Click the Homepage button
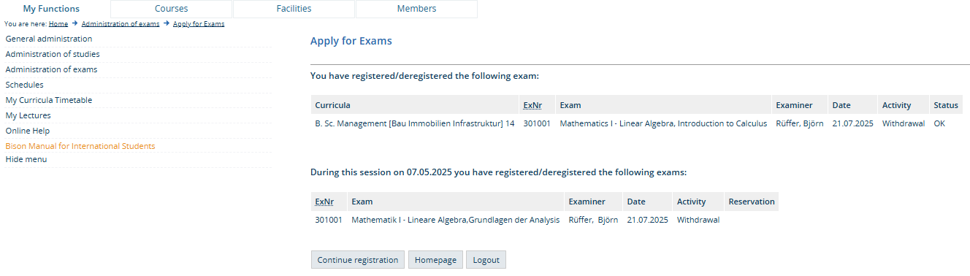 [x=435, y=260]
